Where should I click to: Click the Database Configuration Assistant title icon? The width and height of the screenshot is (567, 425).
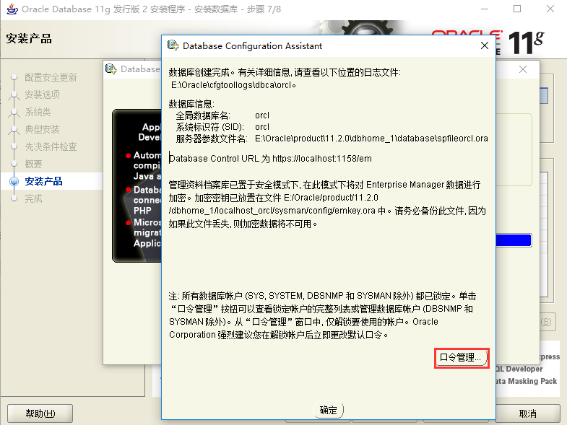click(173, 45)
